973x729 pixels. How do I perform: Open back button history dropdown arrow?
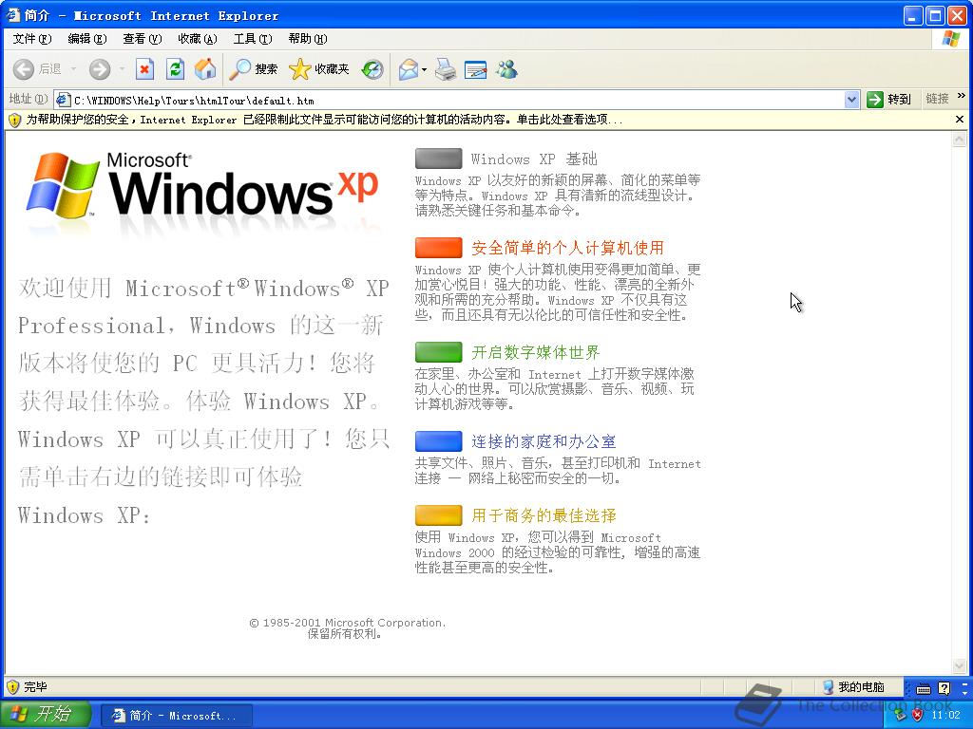pyautogui.click(x=72, y=68)
